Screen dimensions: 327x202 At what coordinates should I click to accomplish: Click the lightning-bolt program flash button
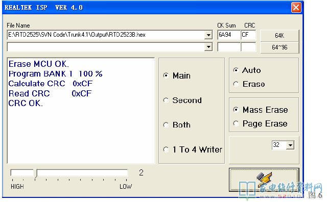pyautogui.click(x=264, y=180)
